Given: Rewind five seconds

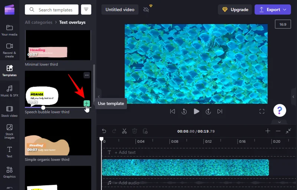Looking at the screenshot, I should coord(184,112).
